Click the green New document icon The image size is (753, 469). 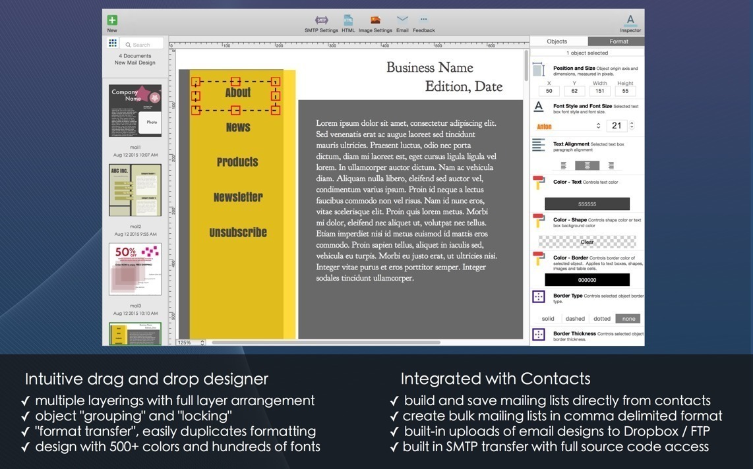[x=112, y=20]
